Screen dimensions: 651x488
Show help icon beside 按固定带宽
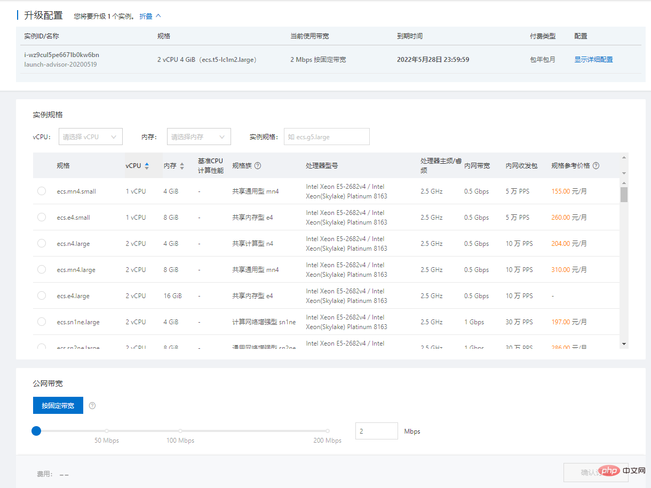(92, 405)
